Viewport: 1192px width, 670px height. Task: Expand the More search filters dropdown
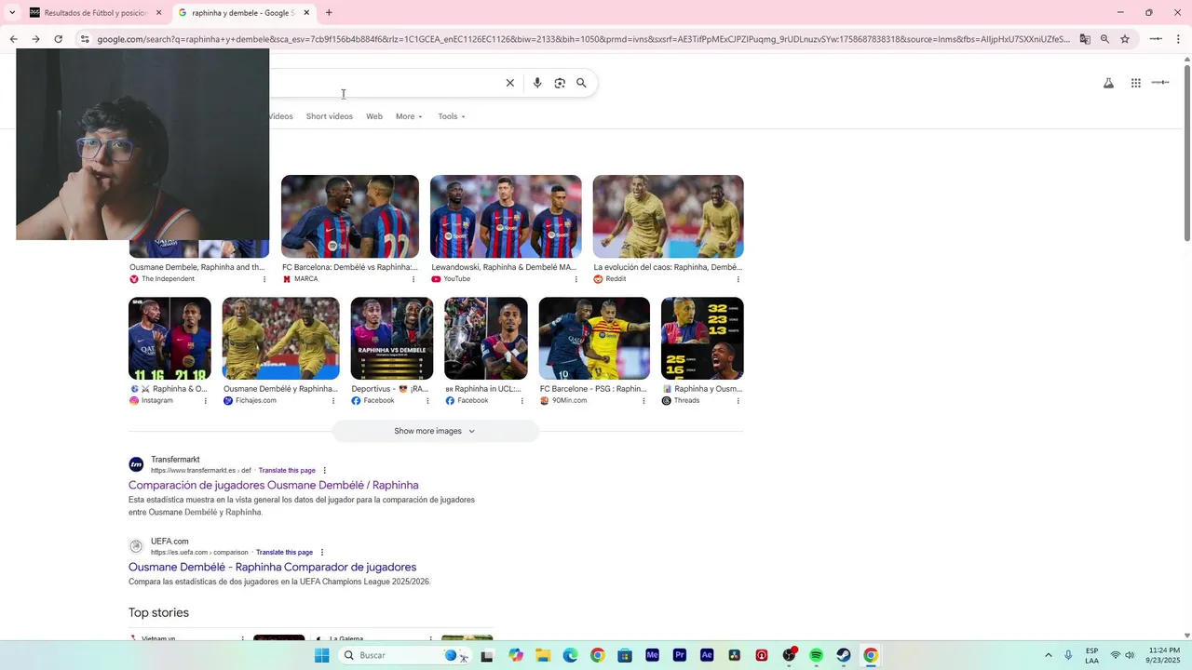point(409,116)
